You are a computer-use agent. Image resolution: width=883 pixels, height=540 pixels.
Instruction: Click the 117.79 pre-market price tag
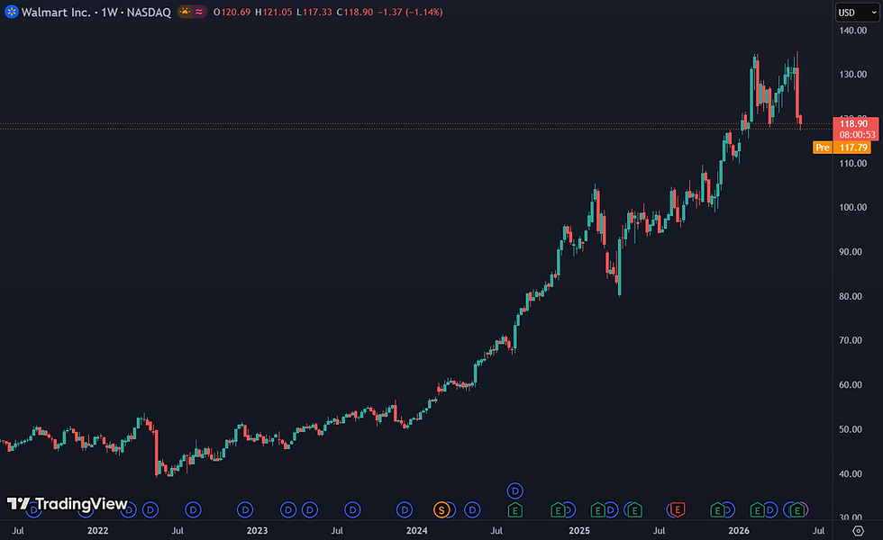point(852,148)
